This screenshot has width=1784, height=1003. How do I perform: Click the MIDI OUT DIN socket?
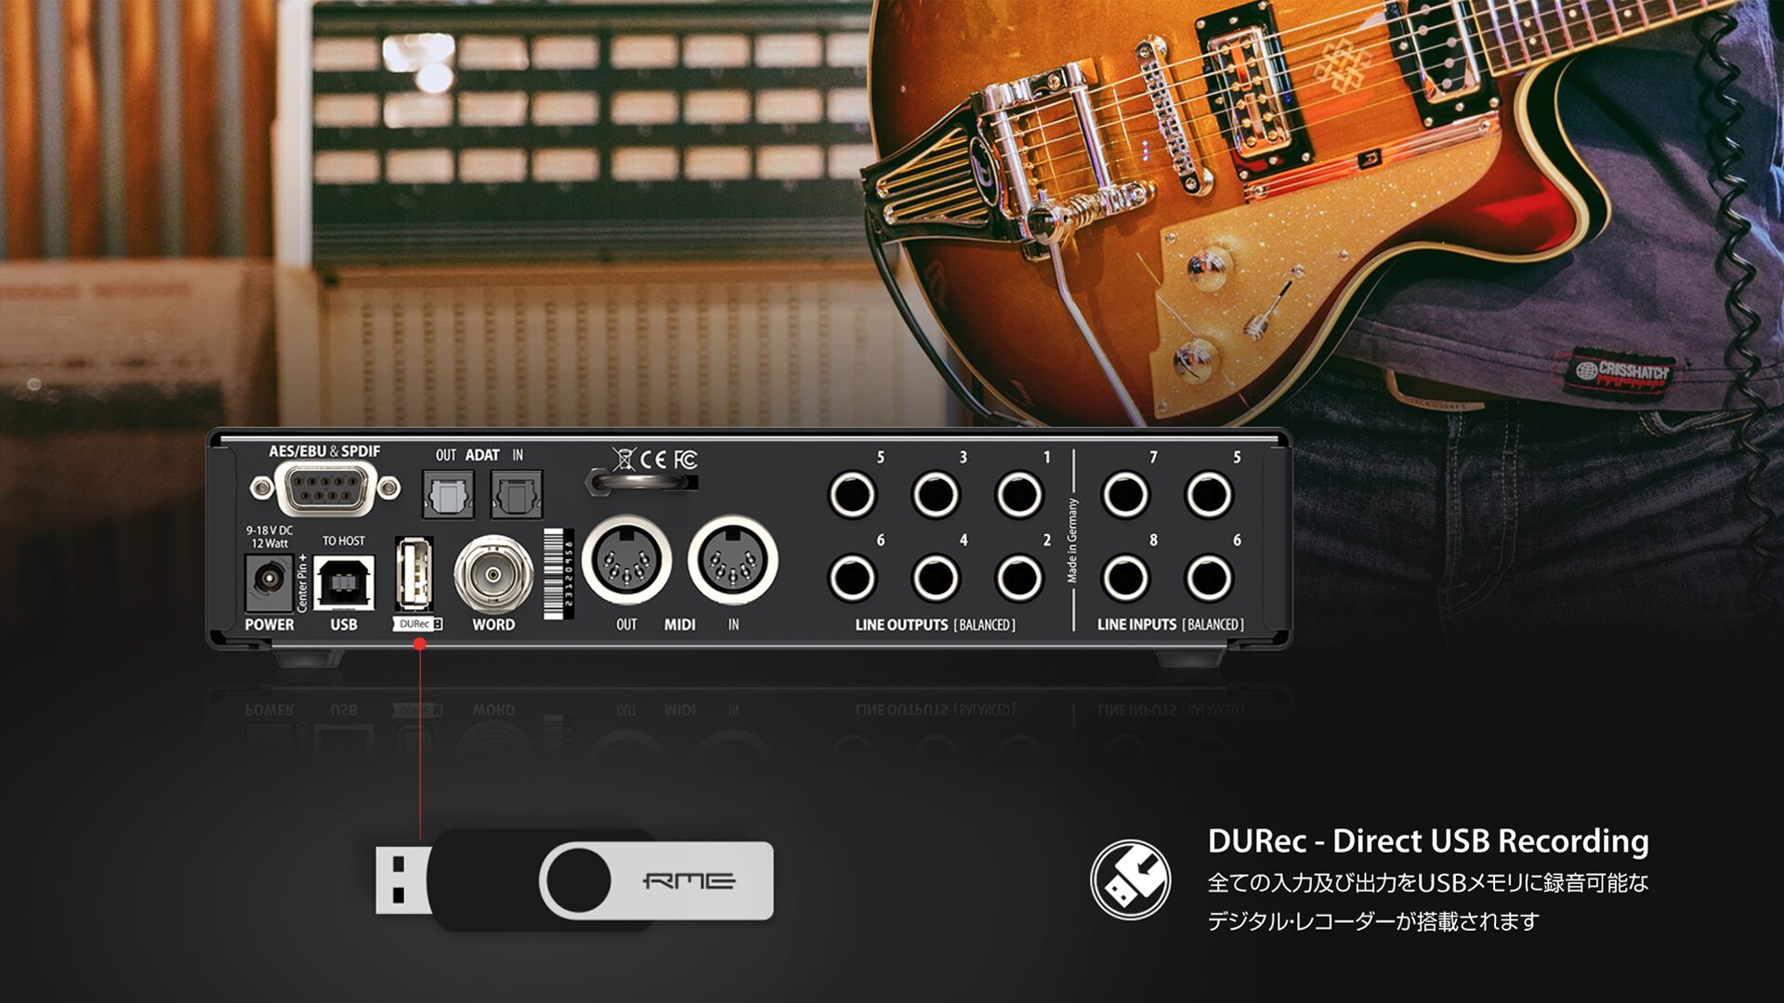click(x=626, y=560)
